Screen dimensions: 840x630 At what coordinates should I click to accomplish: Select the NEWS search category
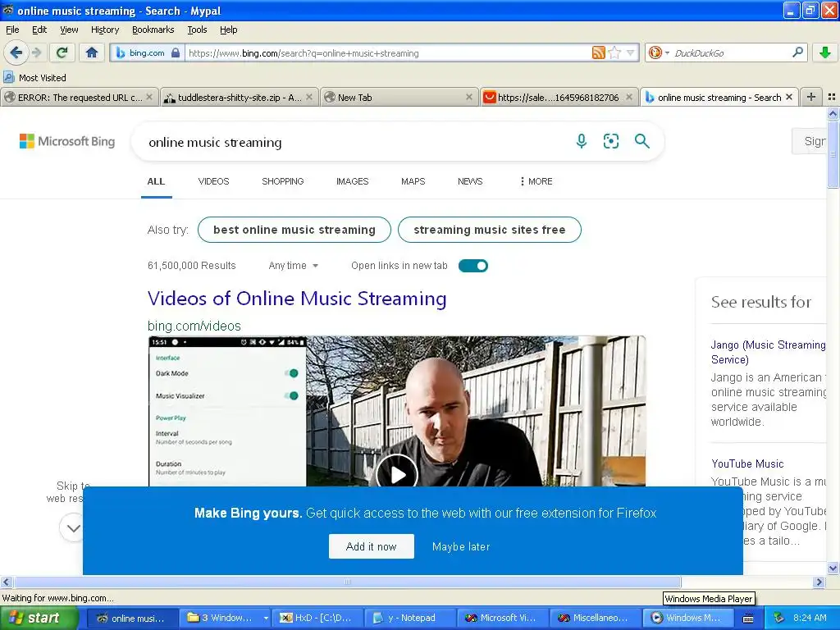coord(470,181)
